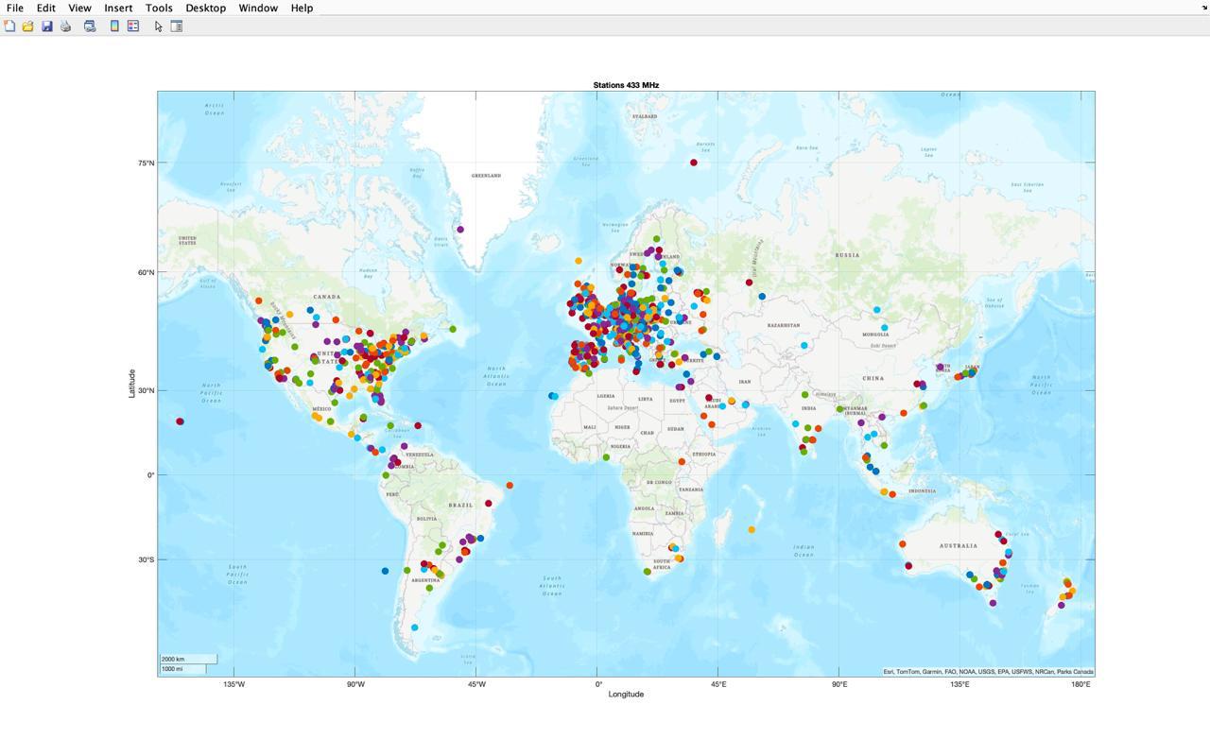The width and height of the screenshot is (1210, 756).
Task: Click the lone station marker in the North Pacific
Action: click(180, 421)
